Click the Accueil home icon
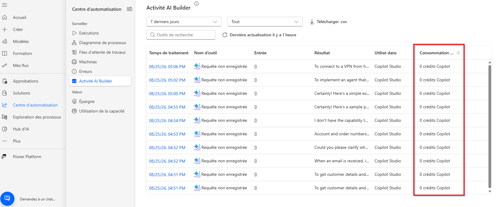Screen dimensions: 499x207 pos(5,17)
